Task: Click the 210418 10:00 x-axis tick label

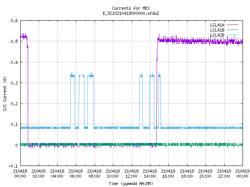Action: pos(112,173)
